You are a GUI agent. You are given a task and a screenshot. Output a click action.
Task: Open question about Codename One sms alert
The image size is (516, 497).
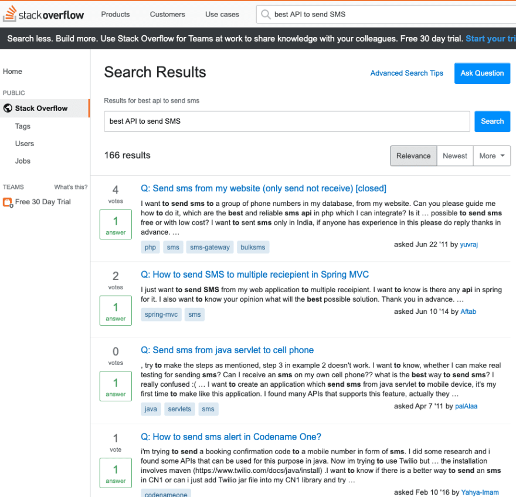click(x=230, y=437)
